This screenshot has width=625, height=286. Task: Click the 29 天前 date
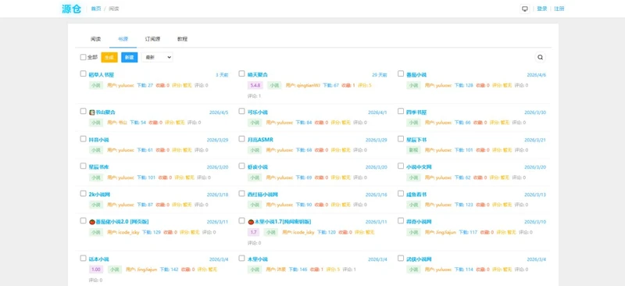[380, 74]
